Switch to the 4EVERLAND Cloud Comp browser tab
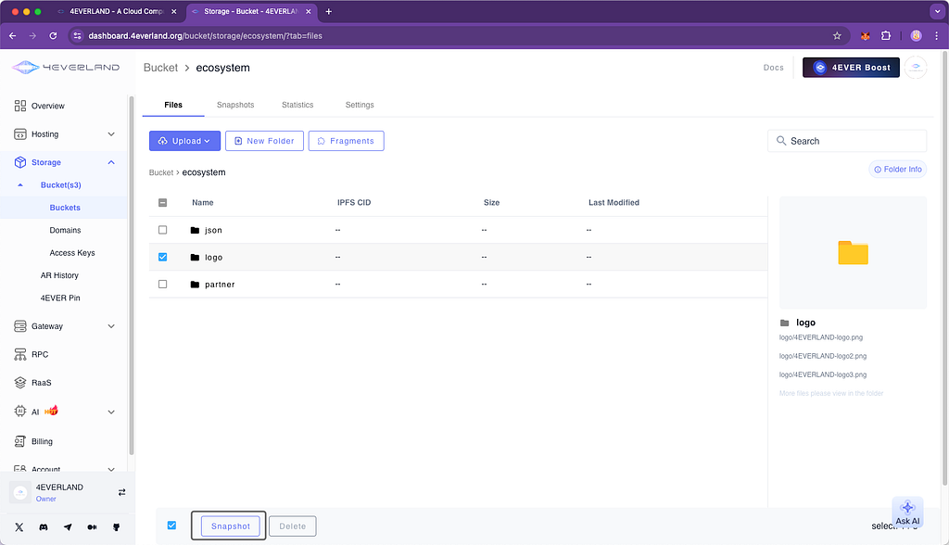 [x=116, y=11]
